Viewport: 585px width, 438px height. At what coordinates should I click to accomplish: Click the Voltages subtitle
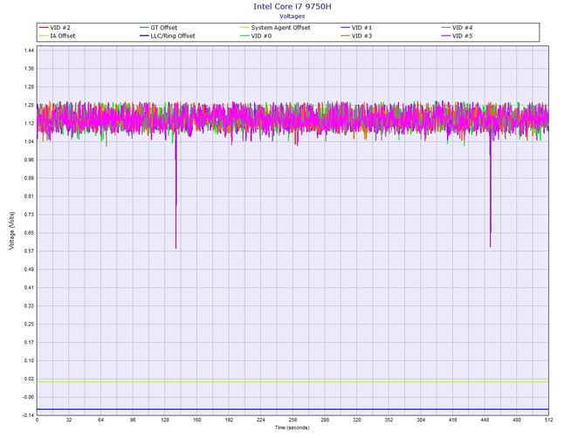[292, 17]
